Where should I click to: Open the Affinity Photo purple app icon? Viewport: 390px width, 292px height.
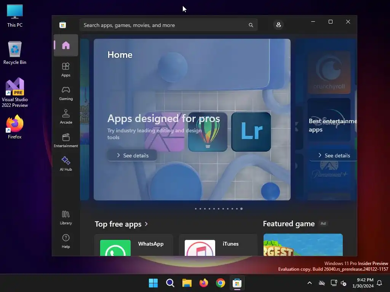click(165, 132)
